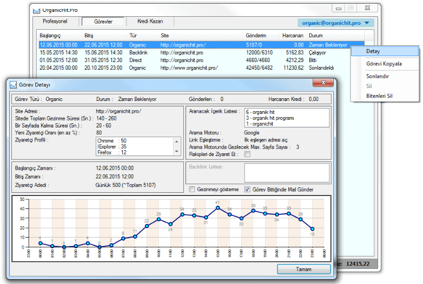Click the chart point labeled 19 at 23:00
The height and width of the screenshot is (284, 423).
click(312, 229)
